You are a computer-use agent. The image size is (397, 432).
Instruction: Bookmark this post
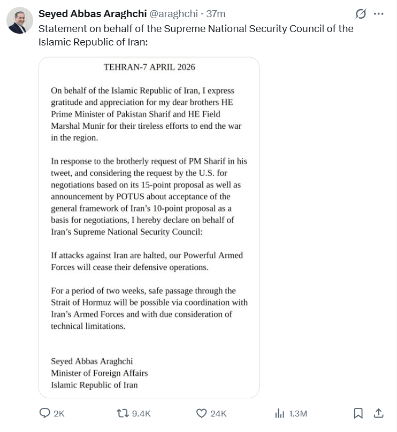click(358, 413)
